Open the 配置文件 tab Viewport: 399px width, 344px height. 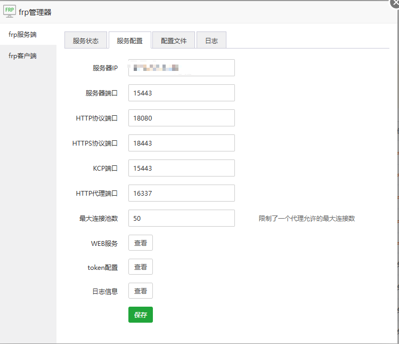point(174,41)
